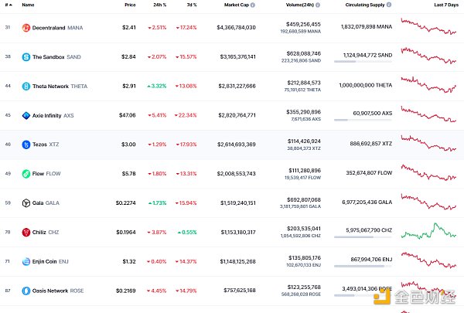Open the Gala 7-day price chart
Screen dimensions: 464x313
[x=428, y=202]
